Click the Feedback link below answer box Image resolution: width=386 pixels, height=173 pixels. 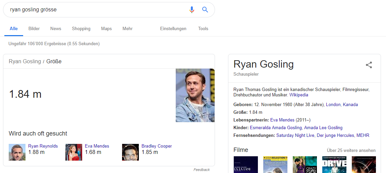(x=202, y=170)
